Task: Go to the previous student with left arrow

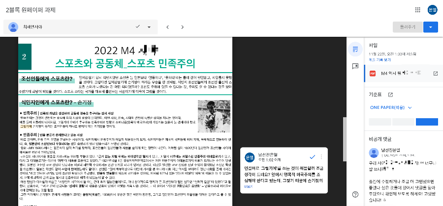Action: tap(167, 27)
